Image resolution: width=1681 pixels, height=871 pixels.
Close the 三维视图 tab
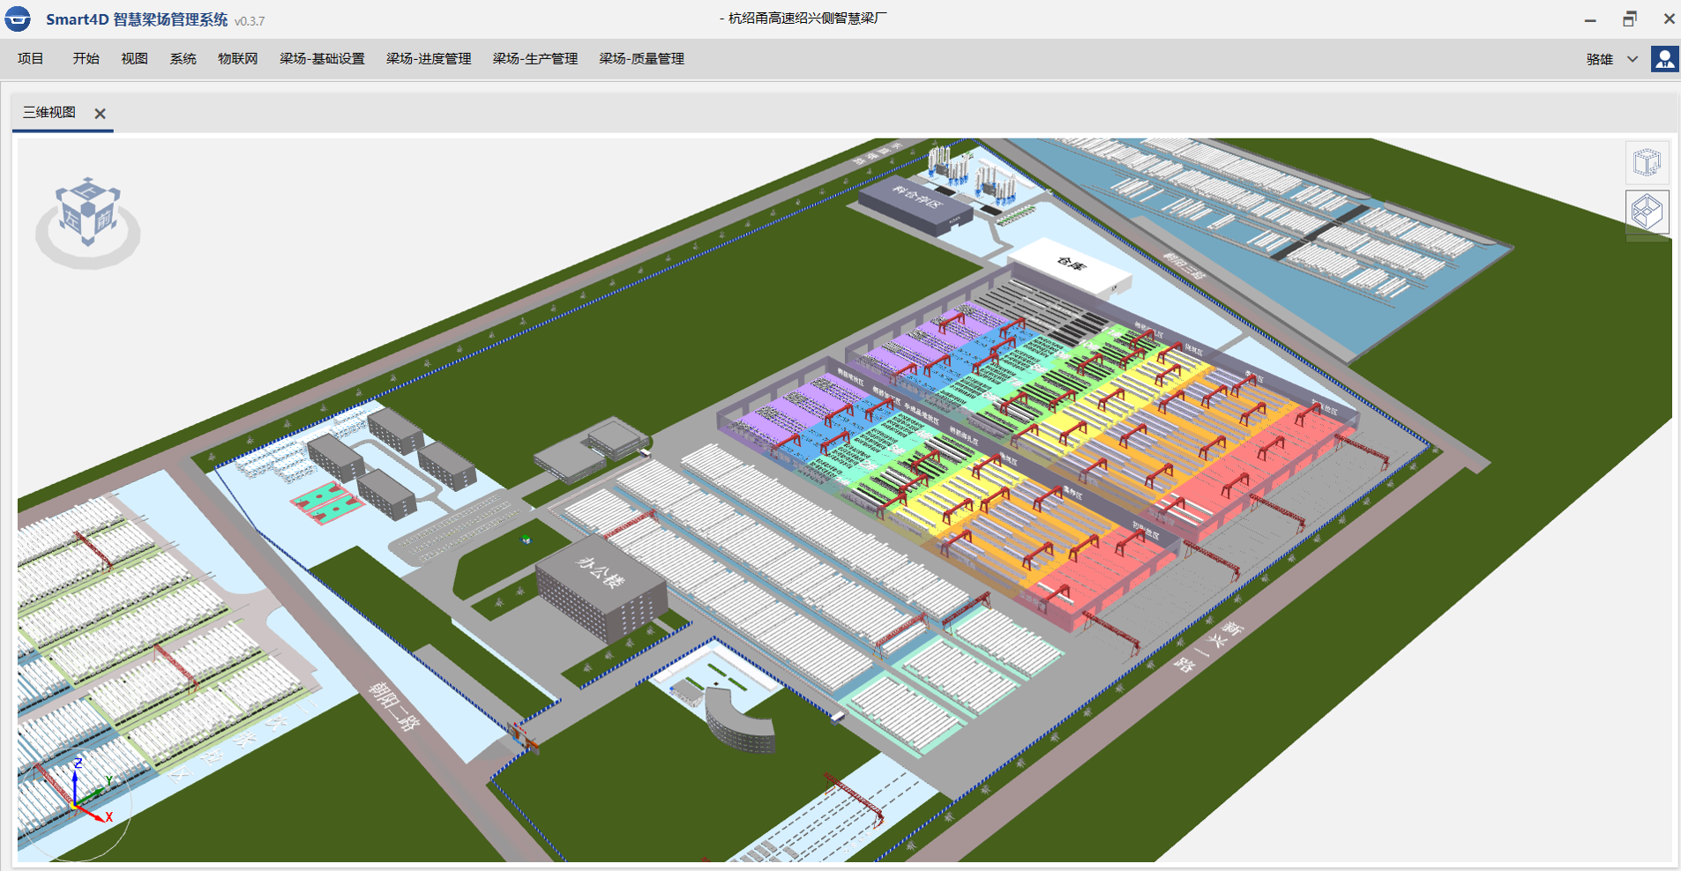click(x=101, y=114)
